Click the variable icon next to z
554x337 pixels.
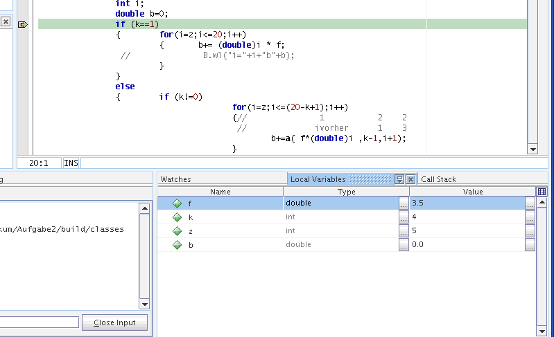[x=177, y=231]
